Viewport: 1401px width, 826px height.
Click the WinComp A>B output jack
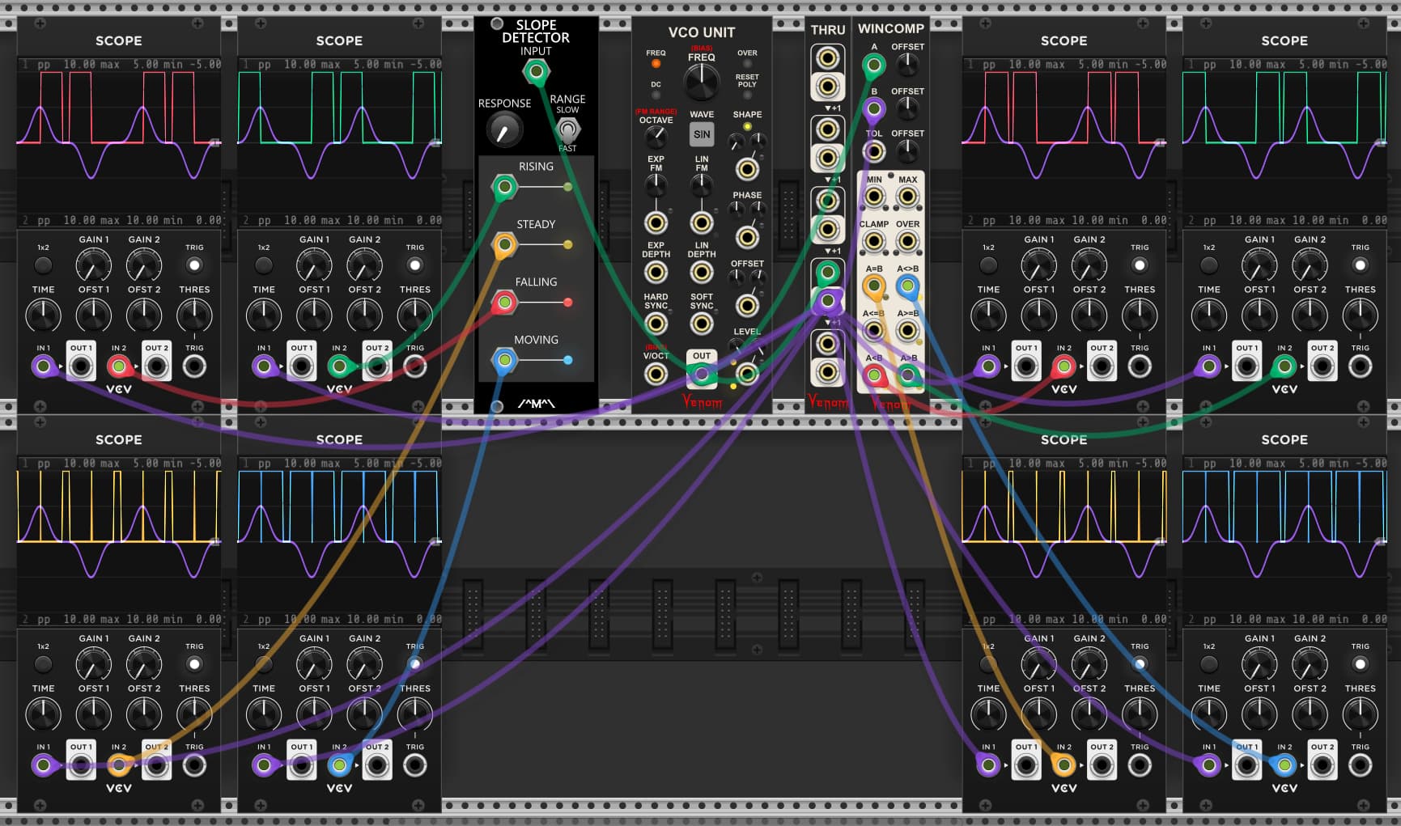coord(908,375)
